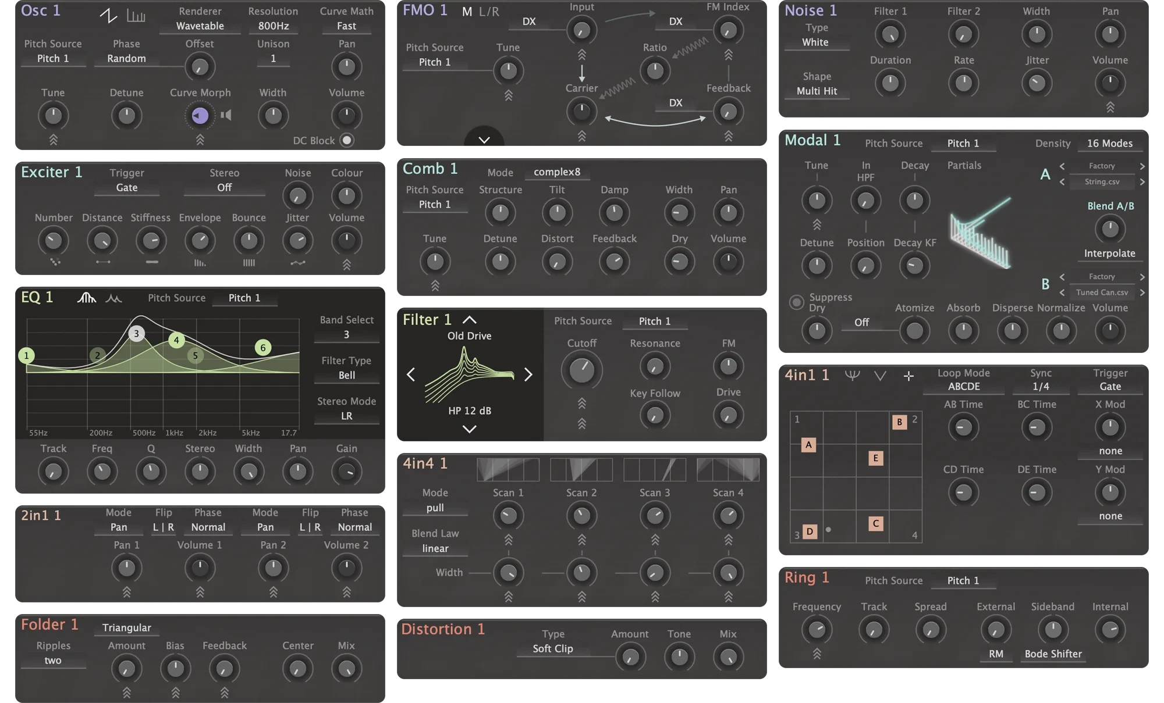This screenshot has width=1164, height=703.
Task: Switch FMO 1 to L/R mode
Action: tap(489, 12)
